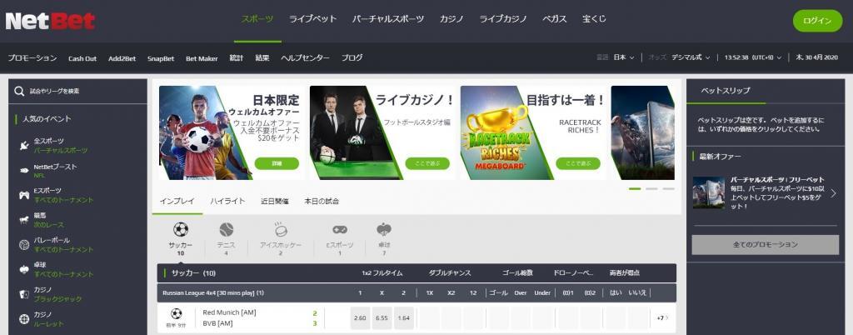This screenshot has width=853, height=335.
Task: Click the search magnifier icon in sidebar
Action: point(20,92)
